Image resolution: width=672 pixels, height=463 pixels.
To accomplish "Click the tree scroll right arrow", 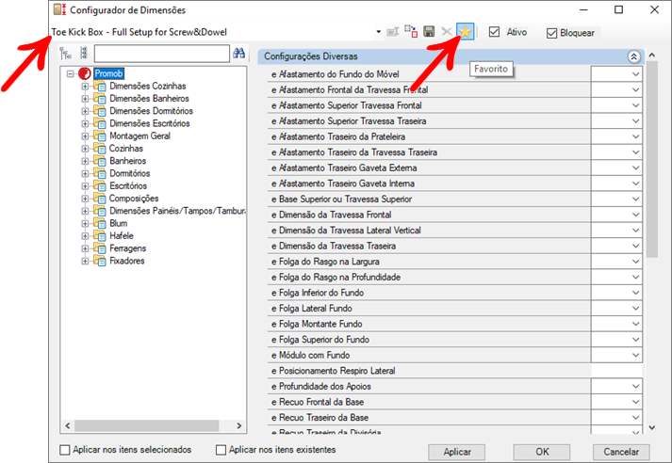I will 239,425.
